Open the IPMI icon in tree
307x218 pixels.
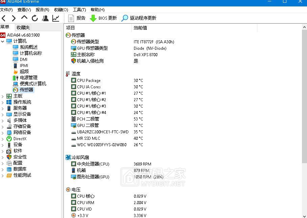(15, 66)
